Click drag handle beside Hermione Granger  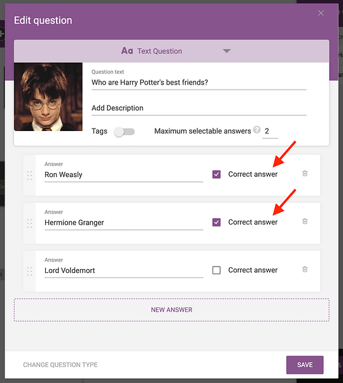[x=29, y=223]
